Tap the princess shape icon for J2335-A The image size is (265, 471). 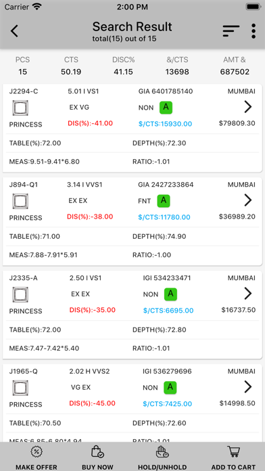[20, 294]
